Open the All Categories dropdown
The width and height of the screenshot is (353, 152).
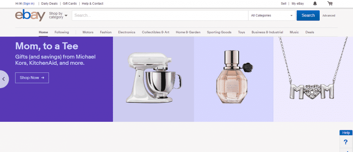272,15
